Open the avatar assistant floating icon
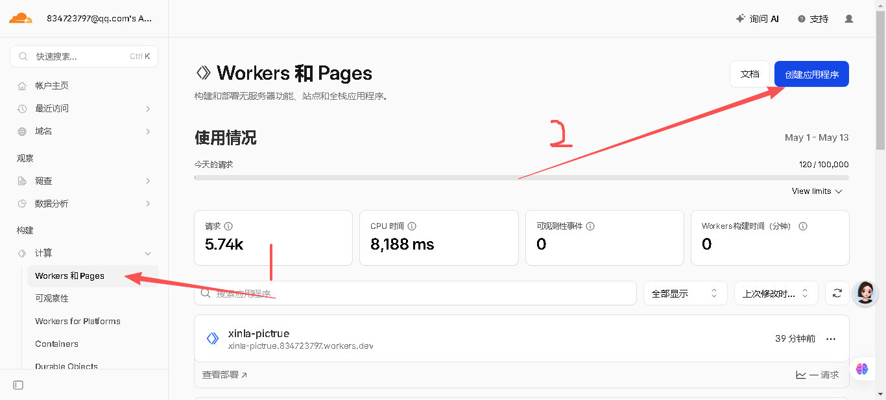 865,293
